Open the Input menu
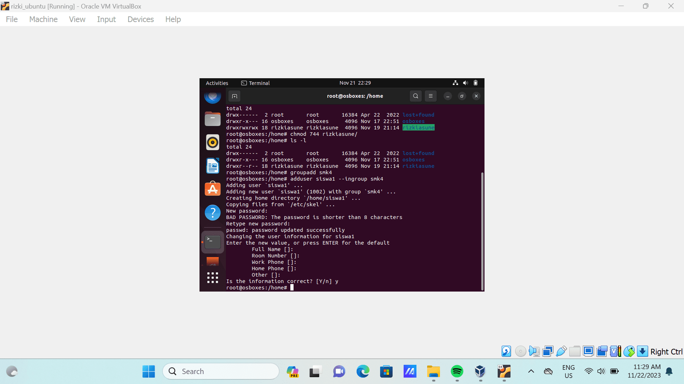Image resolution: width=684 pixels, height=384 pixels. [x=106, y=19]
